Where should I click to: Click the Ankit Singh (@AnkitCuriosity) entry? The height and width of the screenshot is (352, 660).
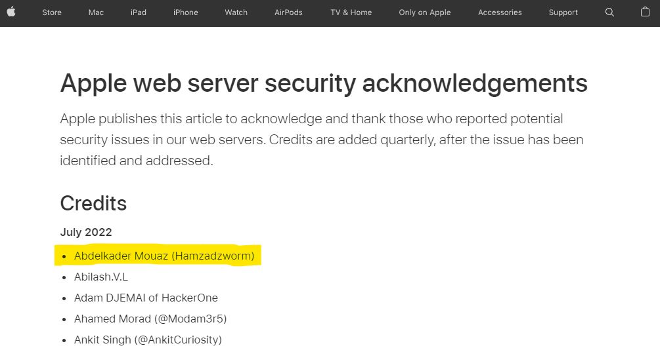pos(148,340)
